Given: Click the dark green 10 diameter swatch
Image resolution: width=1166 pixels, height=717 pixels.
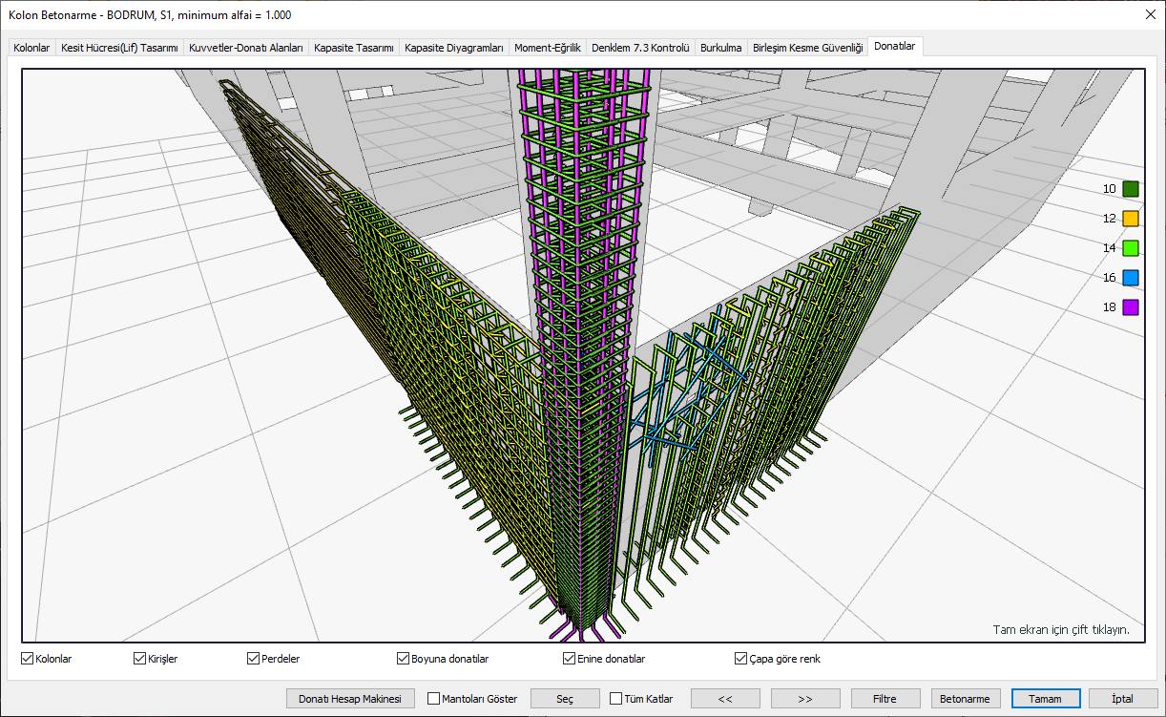Looking at the screenshot, I should 1131,189.
